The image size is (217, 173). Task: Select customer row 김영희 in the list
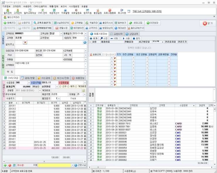pyautogui.click(x=151, y=126)
